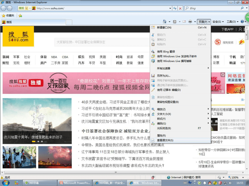Click the NBA navigation link

coord(54,57)
